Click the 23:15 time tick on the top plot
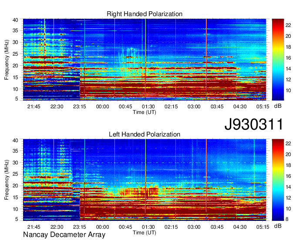296x240 pixels. coord(80,107)
